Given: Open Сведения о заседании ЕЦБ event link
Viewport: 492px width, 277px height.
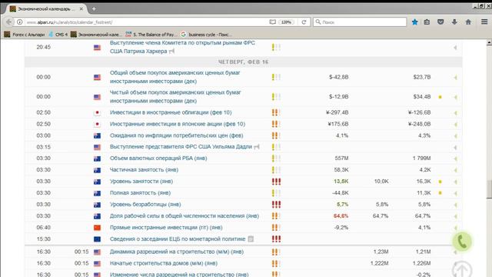Looking at the screenshot, I should click(178, 239).
